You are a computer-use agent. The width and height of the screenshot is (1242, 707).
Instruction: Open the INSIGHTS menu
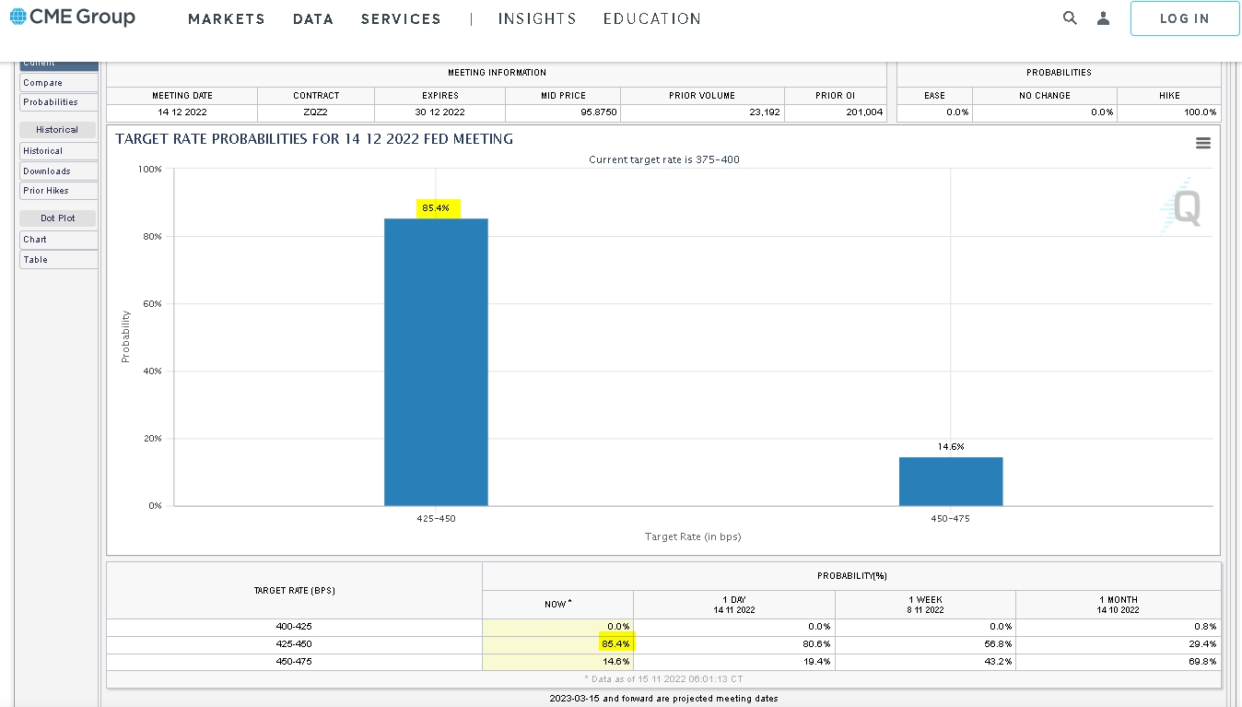(x=537, y=18)
